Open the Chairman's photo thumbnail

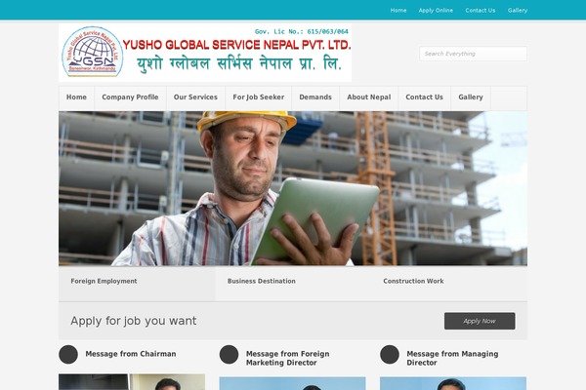point(132,382)
